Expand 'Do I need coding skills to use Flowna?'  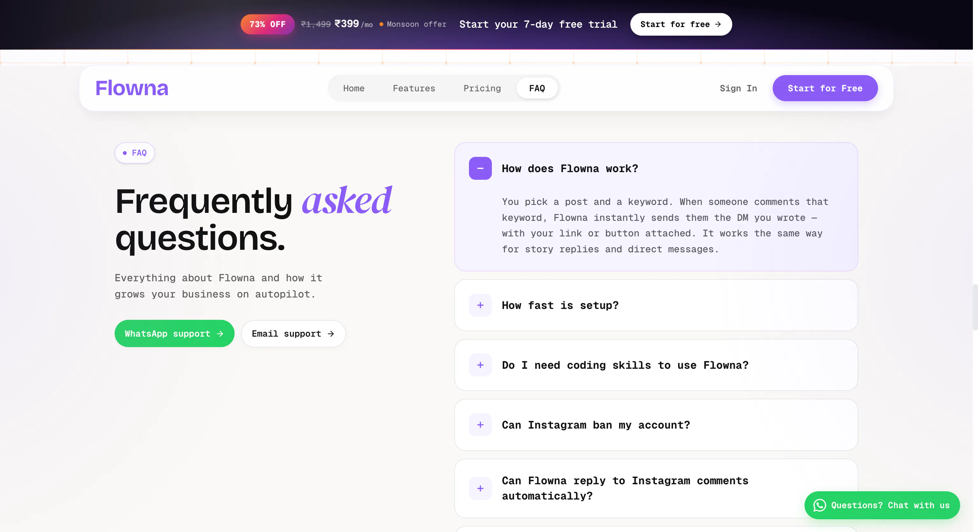[x=656, y=365]
